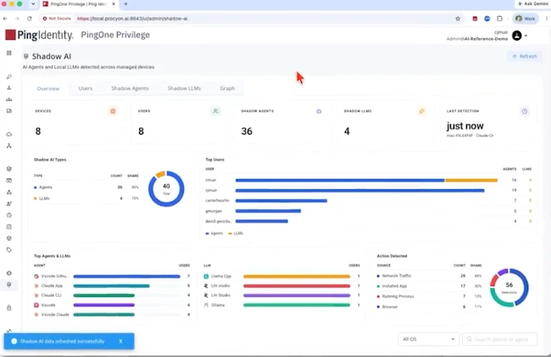Click the PingIdentity logo
This screenshot has height=357, width=551.
click(x=39, y=35)
